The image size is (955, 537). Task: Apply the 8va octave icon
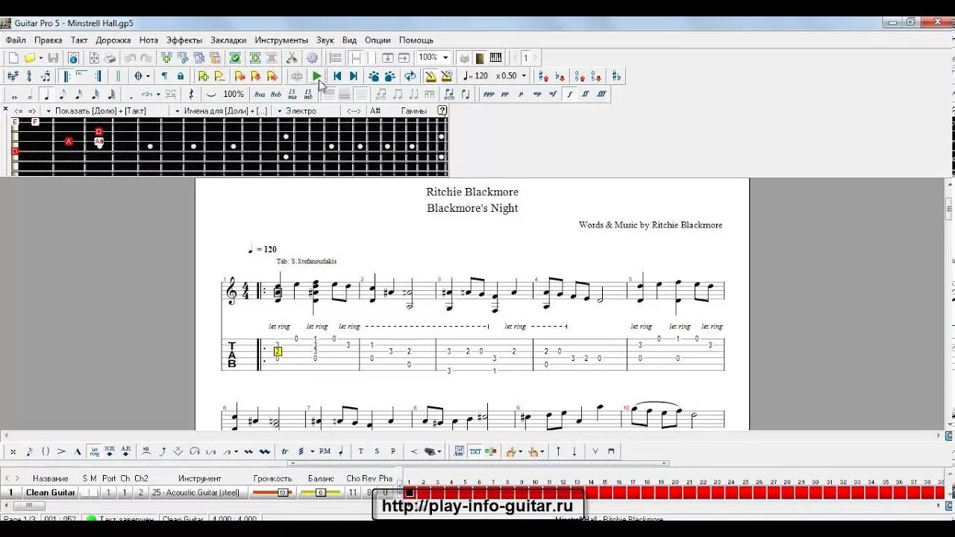pos(260,95)
